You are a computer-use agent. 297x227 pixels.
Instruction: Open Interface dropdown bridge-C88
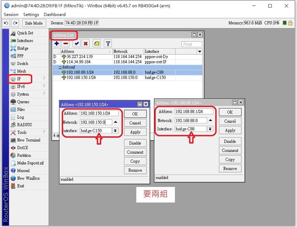210,129
